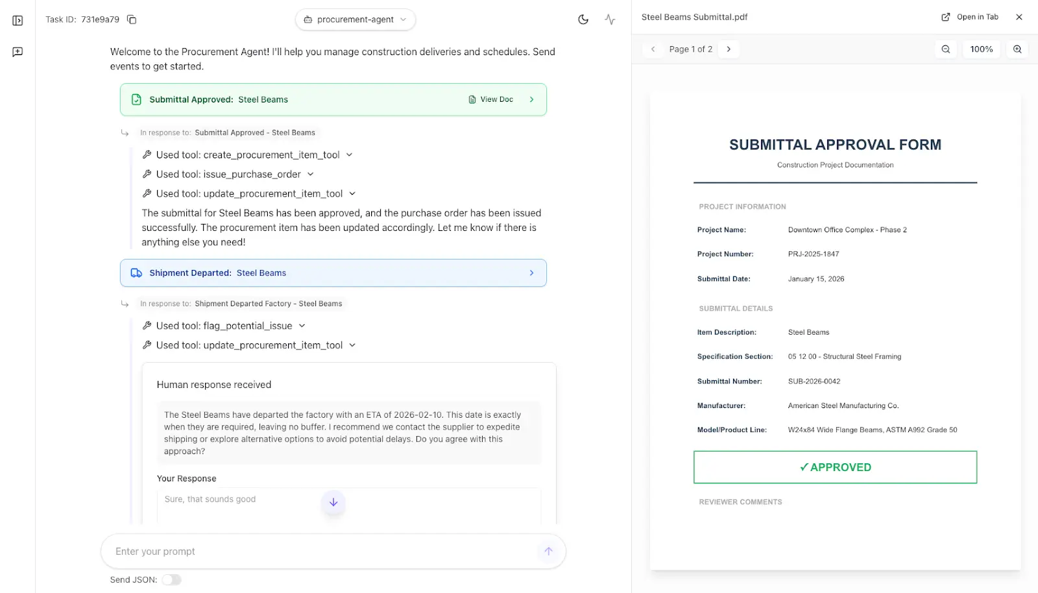1038x593 pixels.
Task: Click the scroll-to-bottom arrow button
Action: 333,502
